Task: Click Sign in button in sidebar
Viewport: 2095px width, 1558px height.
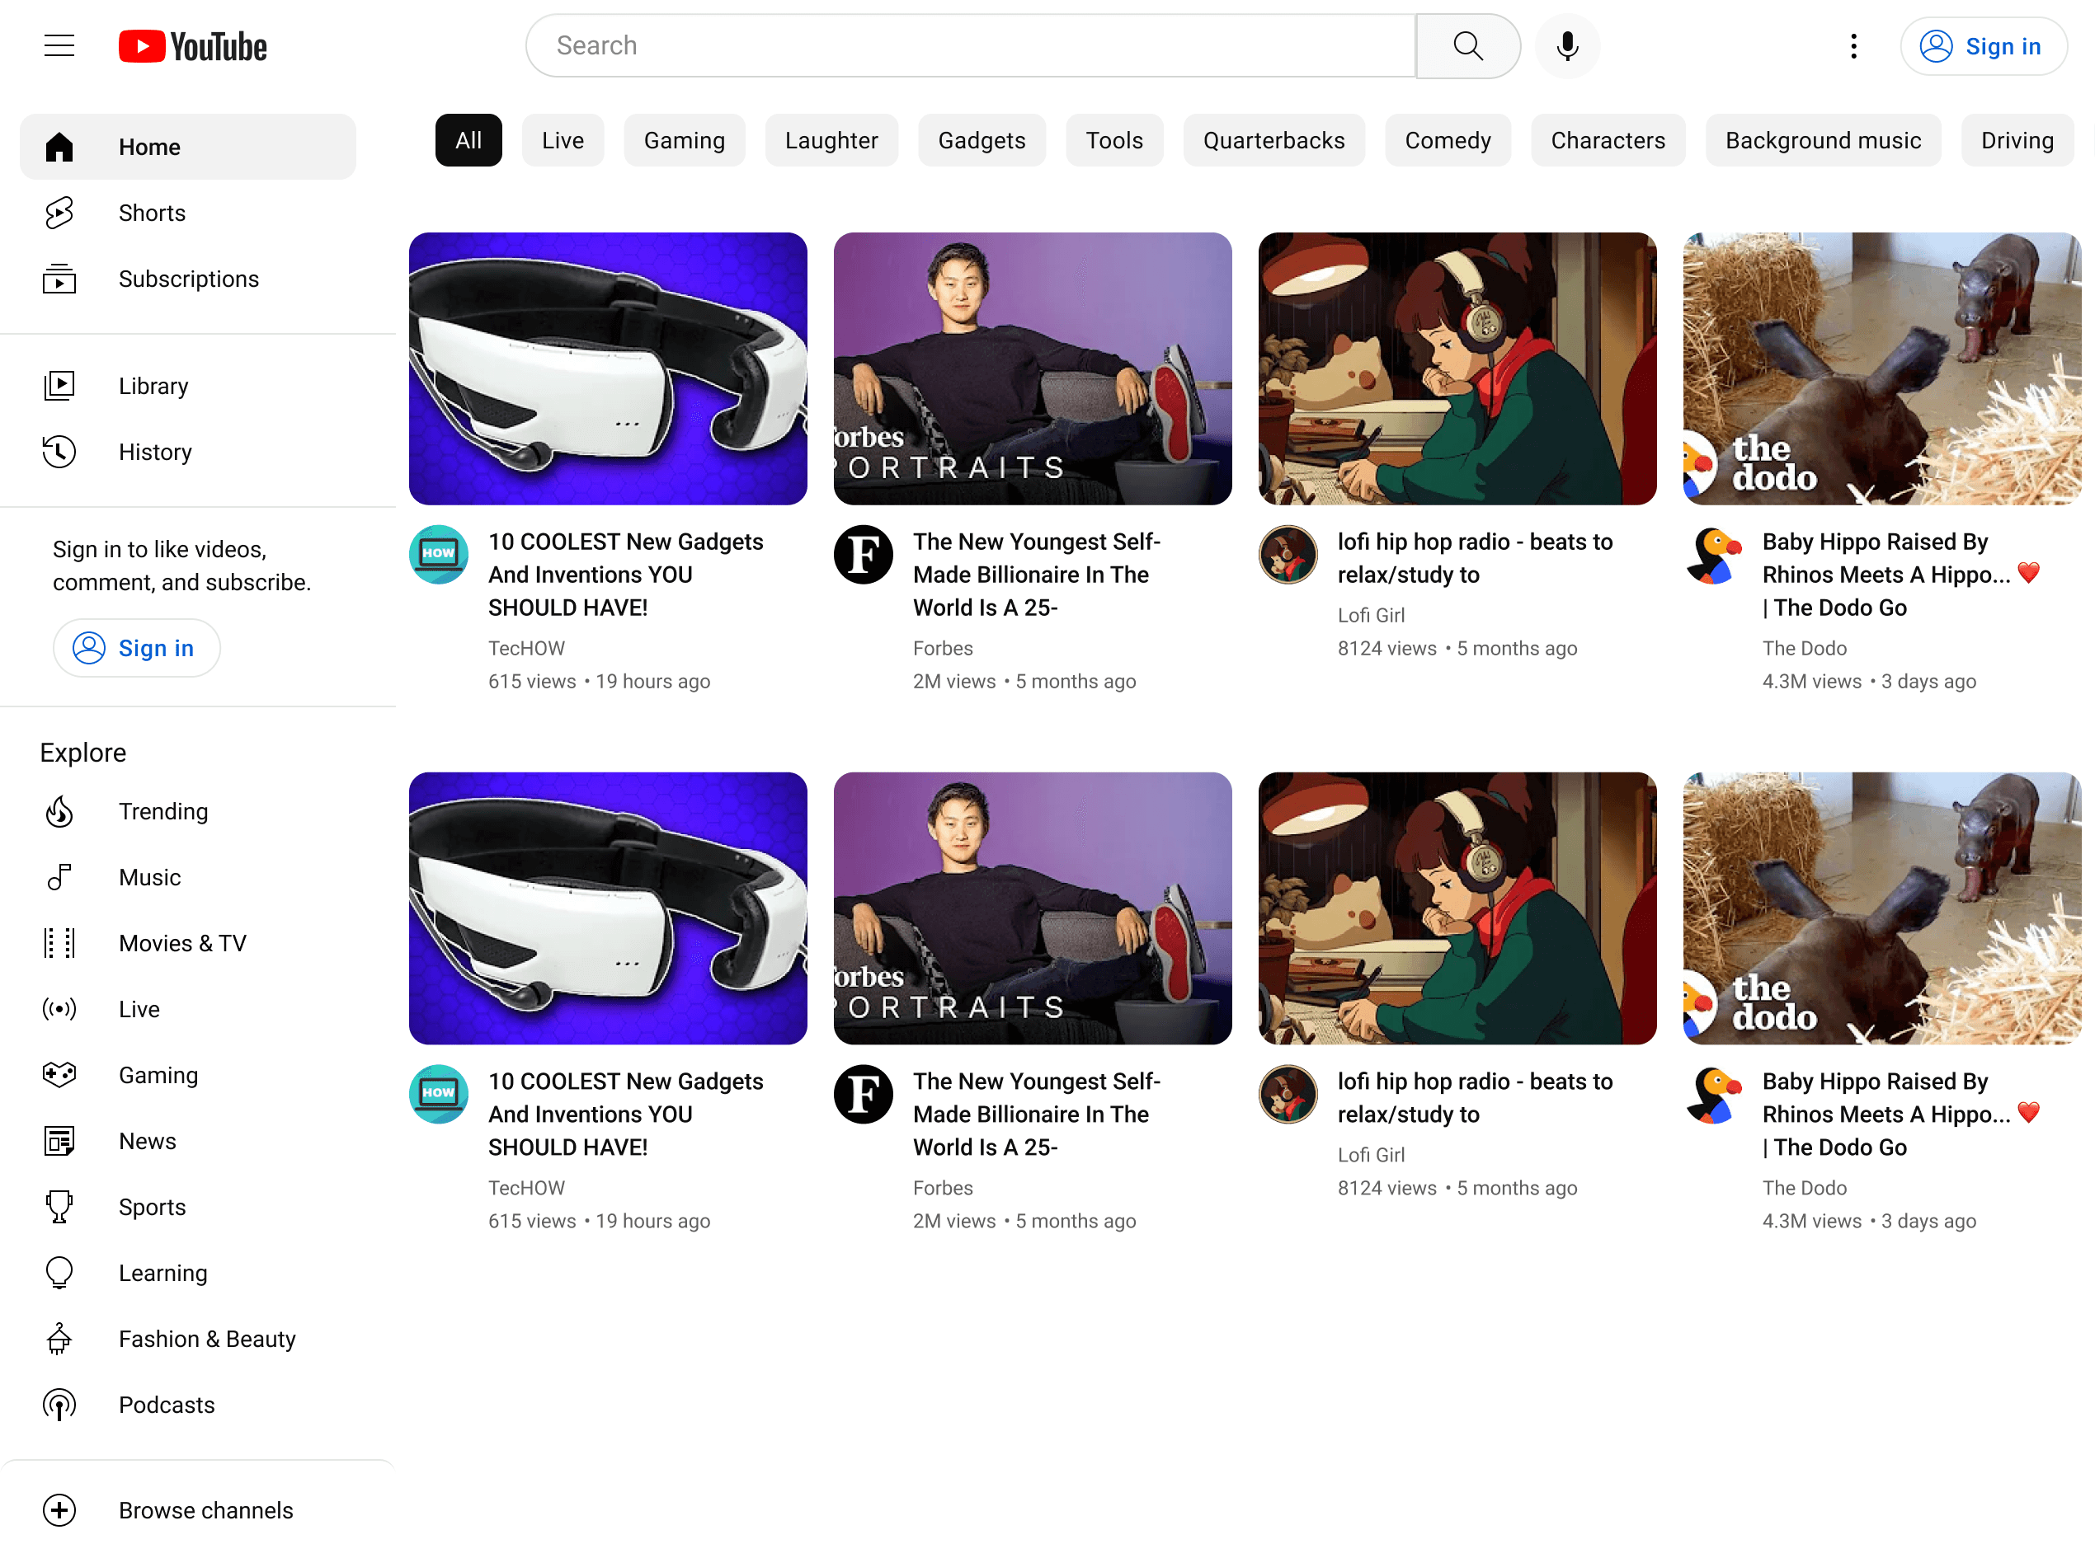Action: [137, 648]
